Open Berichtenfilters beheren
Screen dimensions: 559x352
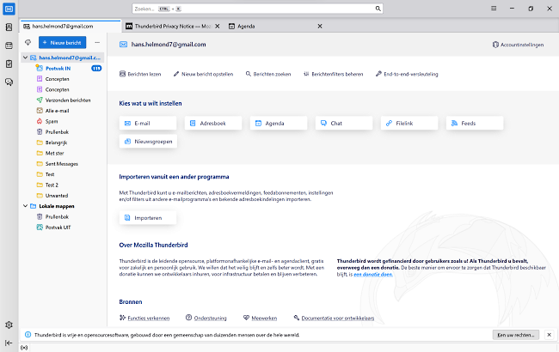[334, 74]
